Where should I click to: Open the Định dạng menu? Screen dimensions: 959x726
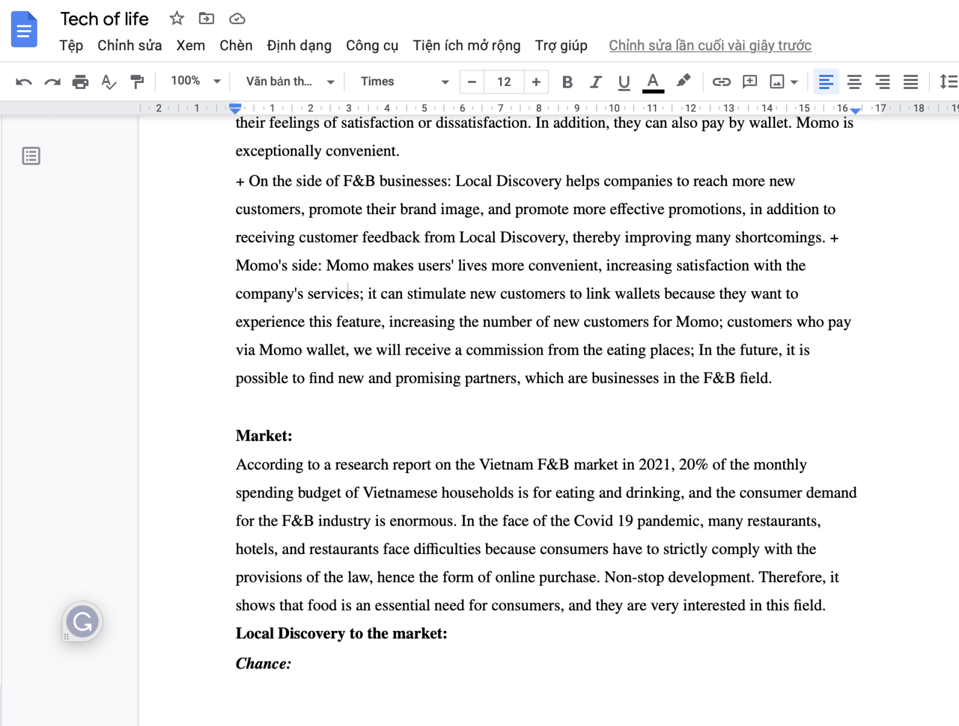[299, 45]
